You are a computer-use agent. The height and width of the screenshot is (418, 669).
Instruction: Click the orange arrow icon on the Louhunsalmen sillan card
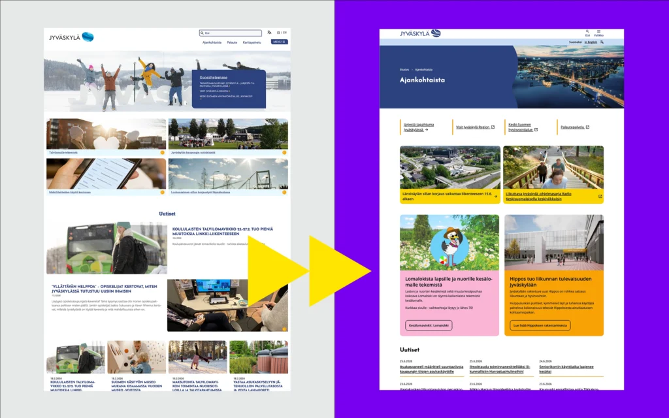coord(284,193)
